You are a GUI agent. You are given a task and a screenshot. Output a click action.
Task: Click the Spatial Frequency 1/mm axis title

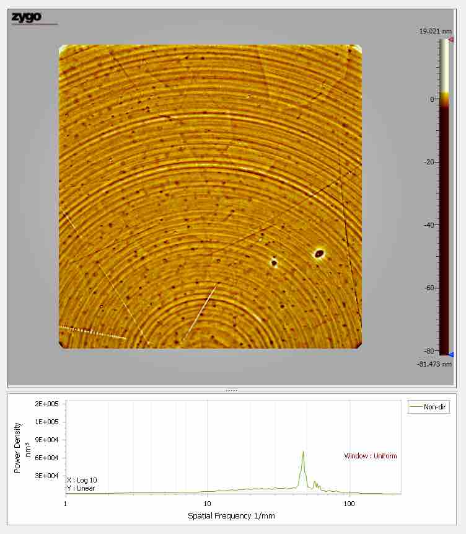pos(231,516)
